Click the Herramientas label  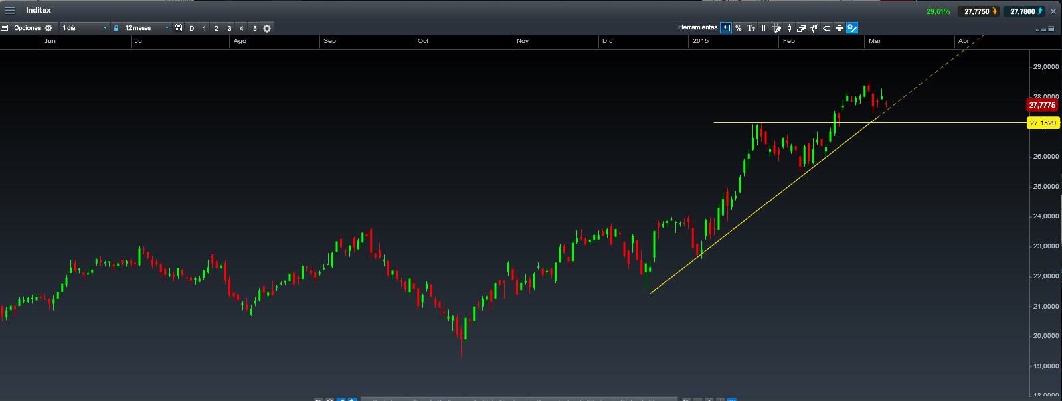point(697,27)
